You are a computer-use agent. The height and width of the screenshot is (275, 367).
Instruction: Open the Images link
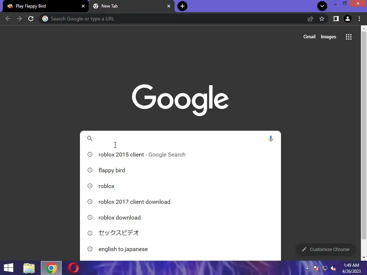(x=328, y=37)
